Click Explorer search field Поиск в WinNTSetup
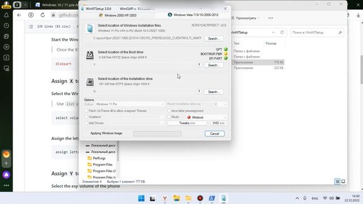The width and height of the screenshot is (363, 204). pos(316,32)
